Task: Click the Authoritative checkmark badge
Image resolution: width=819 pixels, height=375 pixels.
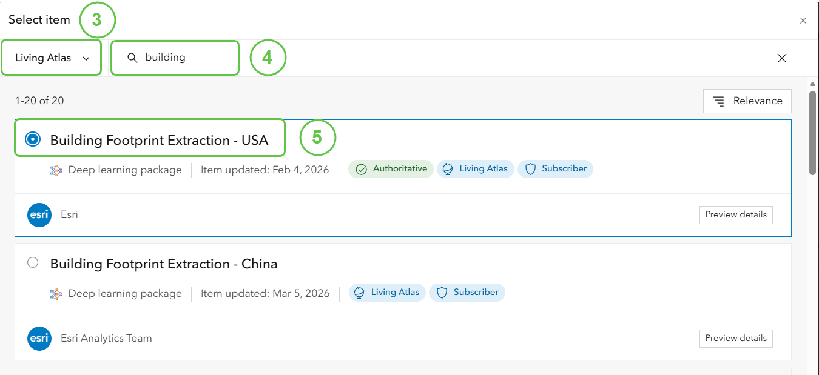Action: [391, 169]
